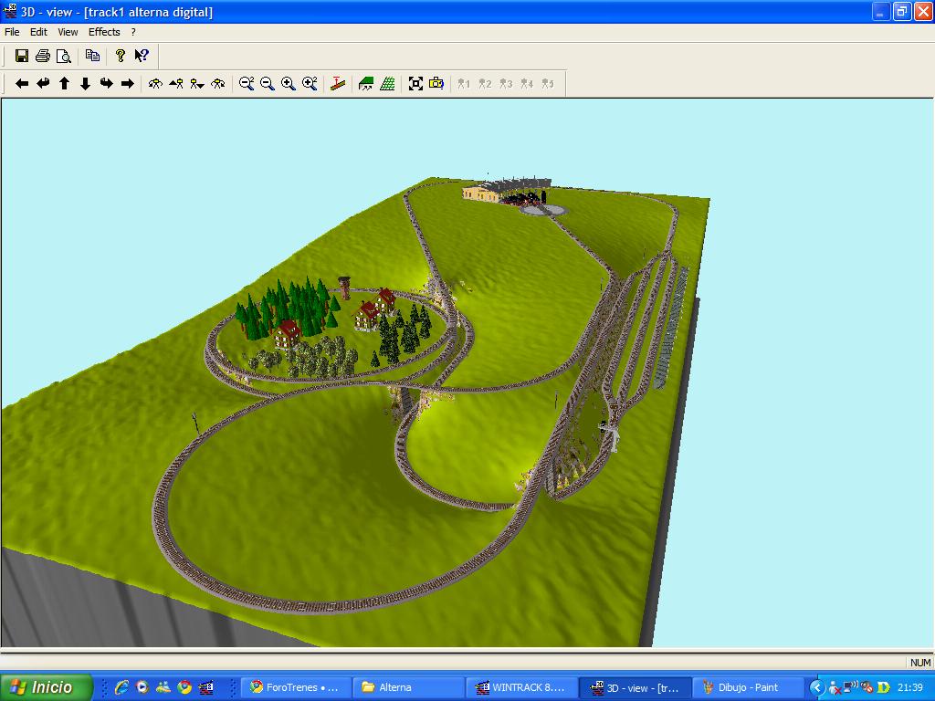935x701 pixels.
Task: Switch to the Alterna folder taskbar button
Action: pyautogui.click(x=408, y=687)
